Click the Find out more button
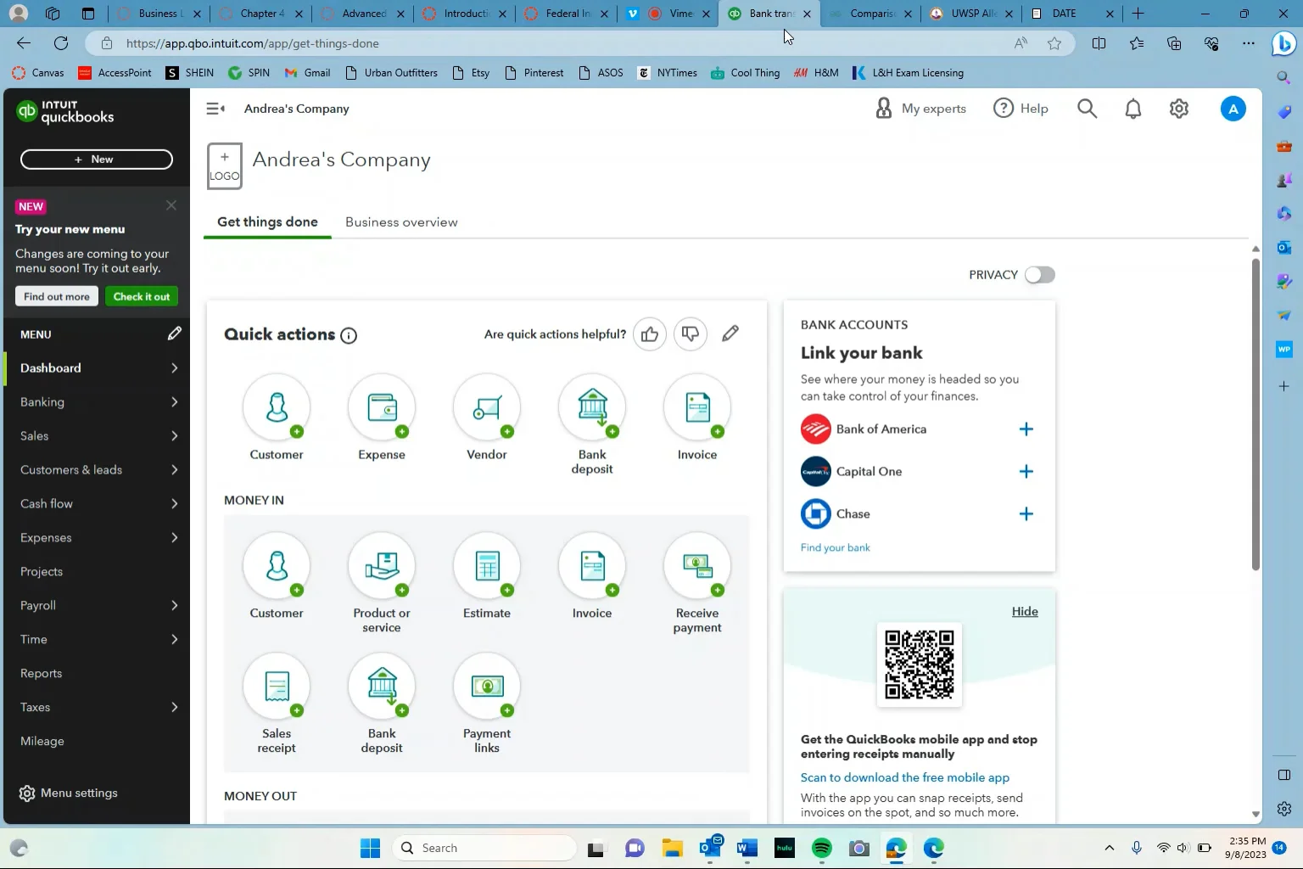Viewport: 1303px width, 869px height. pyautogui.click(x=57, y=296)
